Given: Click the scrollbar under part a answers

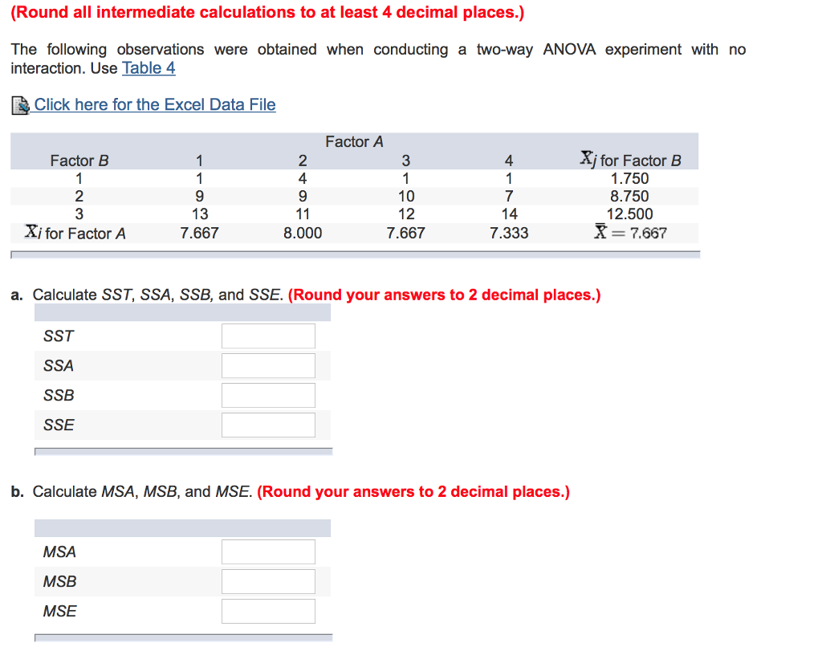Looking at the screenshot, I should [x=183, y=451].
